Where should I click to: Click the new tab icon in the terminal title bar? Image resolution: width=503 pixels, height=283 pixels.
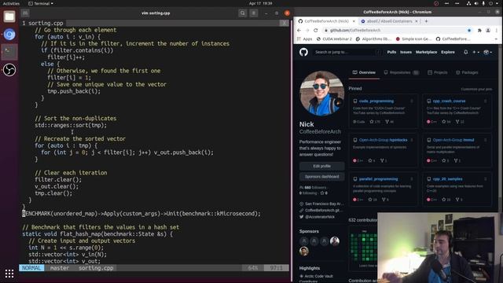[25, 13]
